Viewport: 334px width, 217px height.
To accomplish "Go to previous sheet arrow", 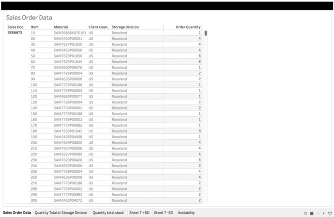I will [318, 213].
